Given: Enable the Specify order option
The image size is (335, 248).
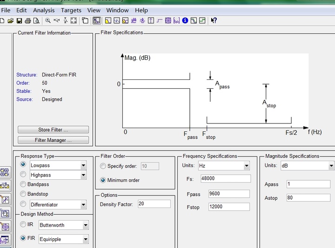Looking at the screenshot, I should coord(103,166).
